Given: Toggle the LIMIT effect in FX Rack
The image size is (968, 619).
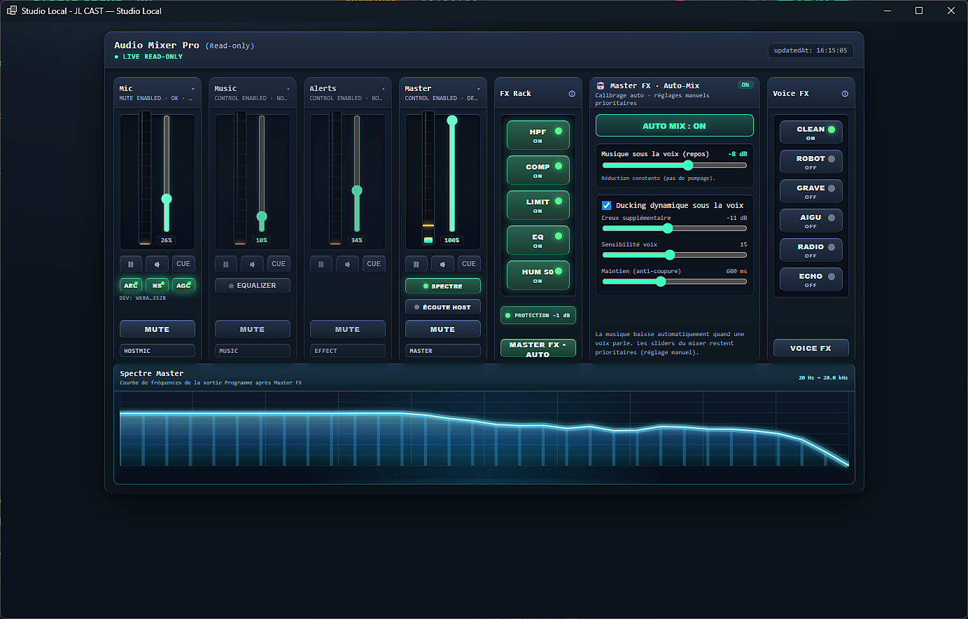Looking at the screenshot, I should pyautogui.click(x=538, y=205).
